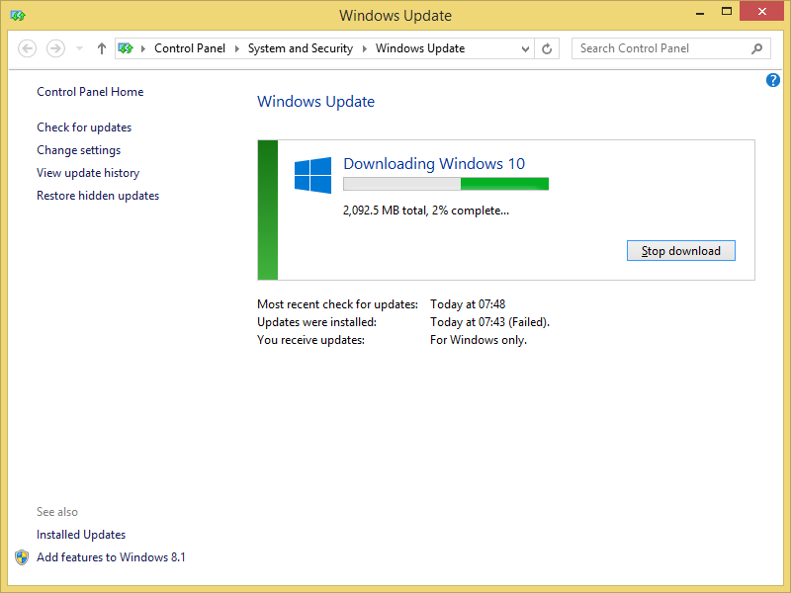Click 'For Windows only.' text
Image resolution: width=791 pixels, height=593 pixels.
pos(479,340)
